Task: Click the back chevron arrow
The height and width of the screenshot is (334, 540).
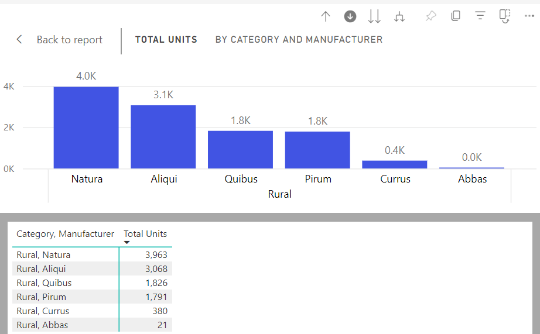Action: point(19,39)
